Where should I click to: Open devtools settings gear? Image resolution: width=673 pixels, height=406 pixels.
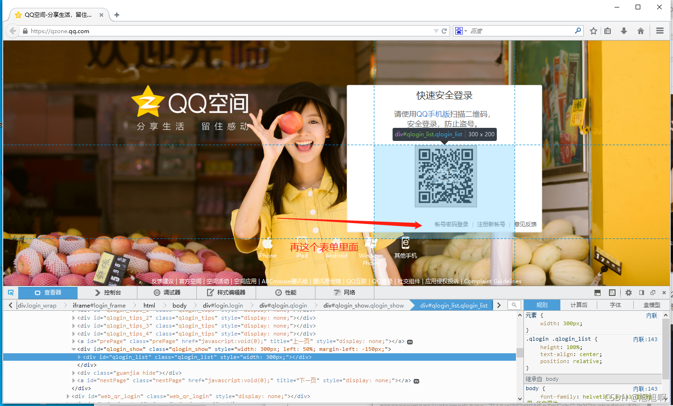click(x=629, y=293)
